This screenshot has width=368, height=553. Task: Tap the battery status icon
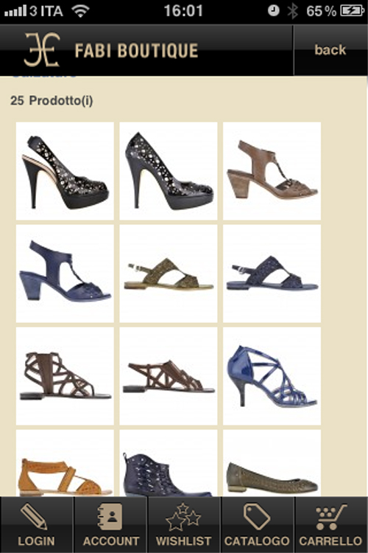click(352, 10)
